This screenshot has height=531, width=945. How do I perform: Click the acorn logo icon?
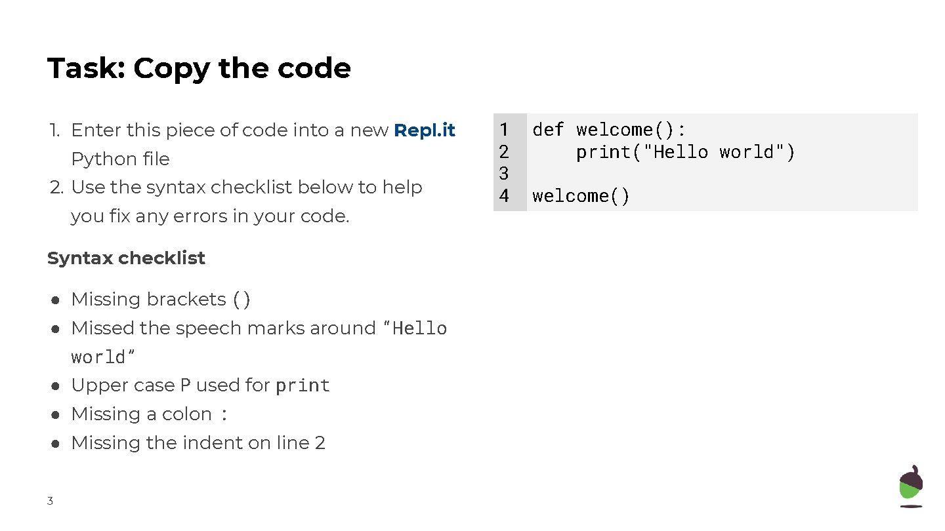910,486
